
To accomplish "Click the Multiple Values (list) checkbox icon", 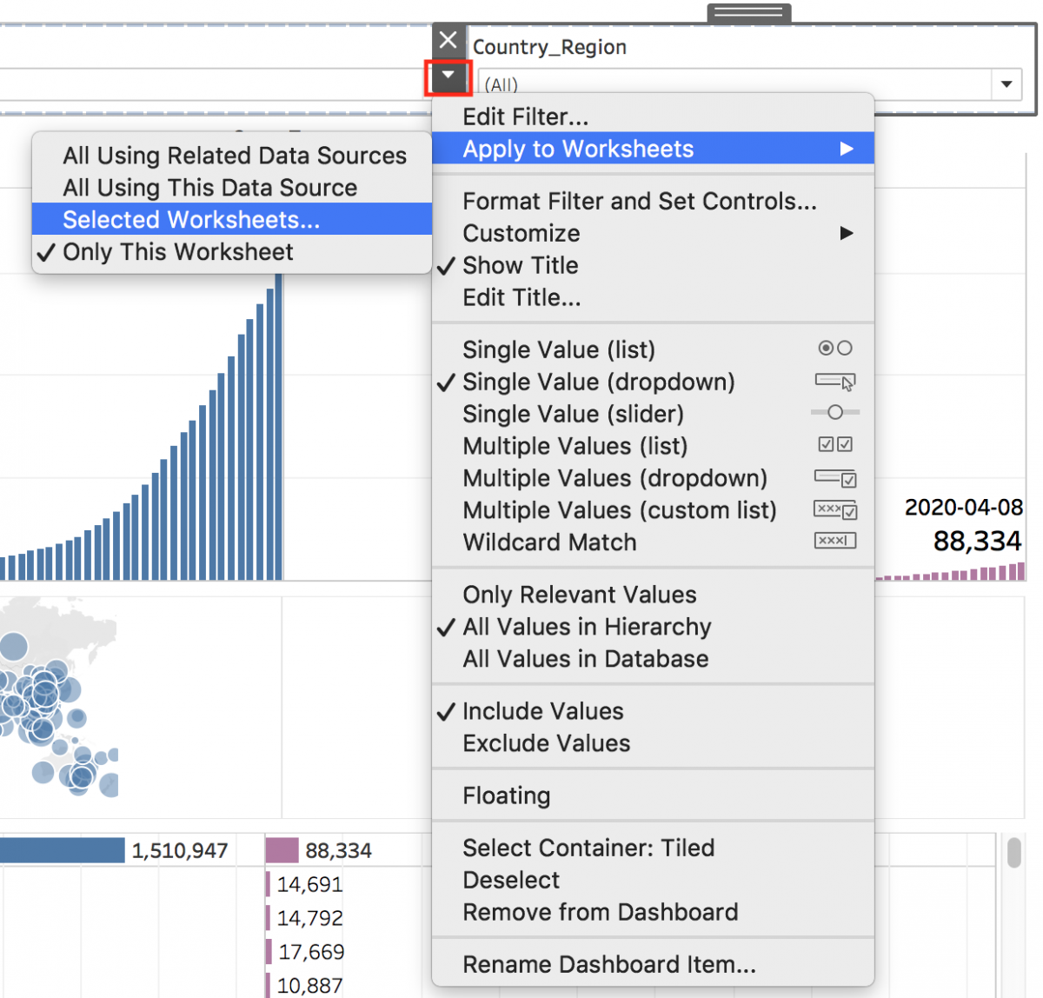I will point(834,445).
